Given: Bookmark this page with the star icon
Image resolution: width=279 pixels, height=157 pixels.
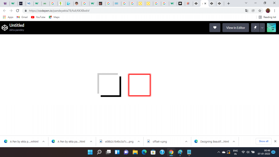Looking at the screenshot, I should coord(260,11).
